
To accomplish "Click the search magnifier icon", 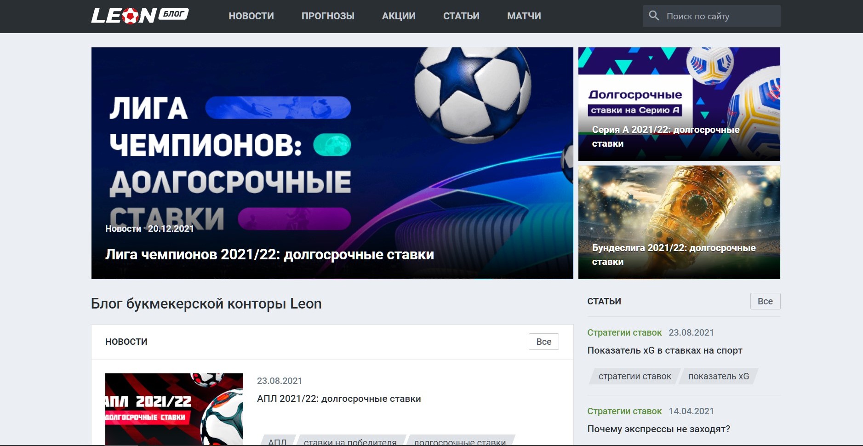I will tap(654, 16).
